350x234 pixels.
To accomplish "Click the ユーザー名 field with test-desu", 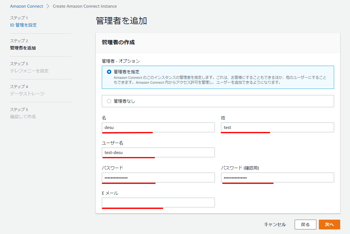I will point(158,152).
